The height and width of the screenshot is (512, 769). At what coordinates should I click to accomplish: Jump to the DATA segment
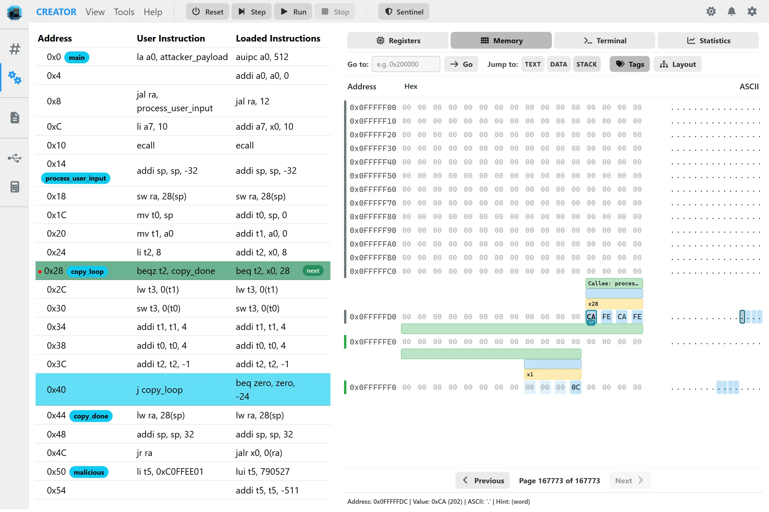point(559,64)
